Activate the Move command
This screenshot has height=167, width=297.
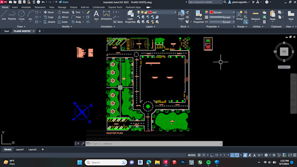click(x=48, y=12)
